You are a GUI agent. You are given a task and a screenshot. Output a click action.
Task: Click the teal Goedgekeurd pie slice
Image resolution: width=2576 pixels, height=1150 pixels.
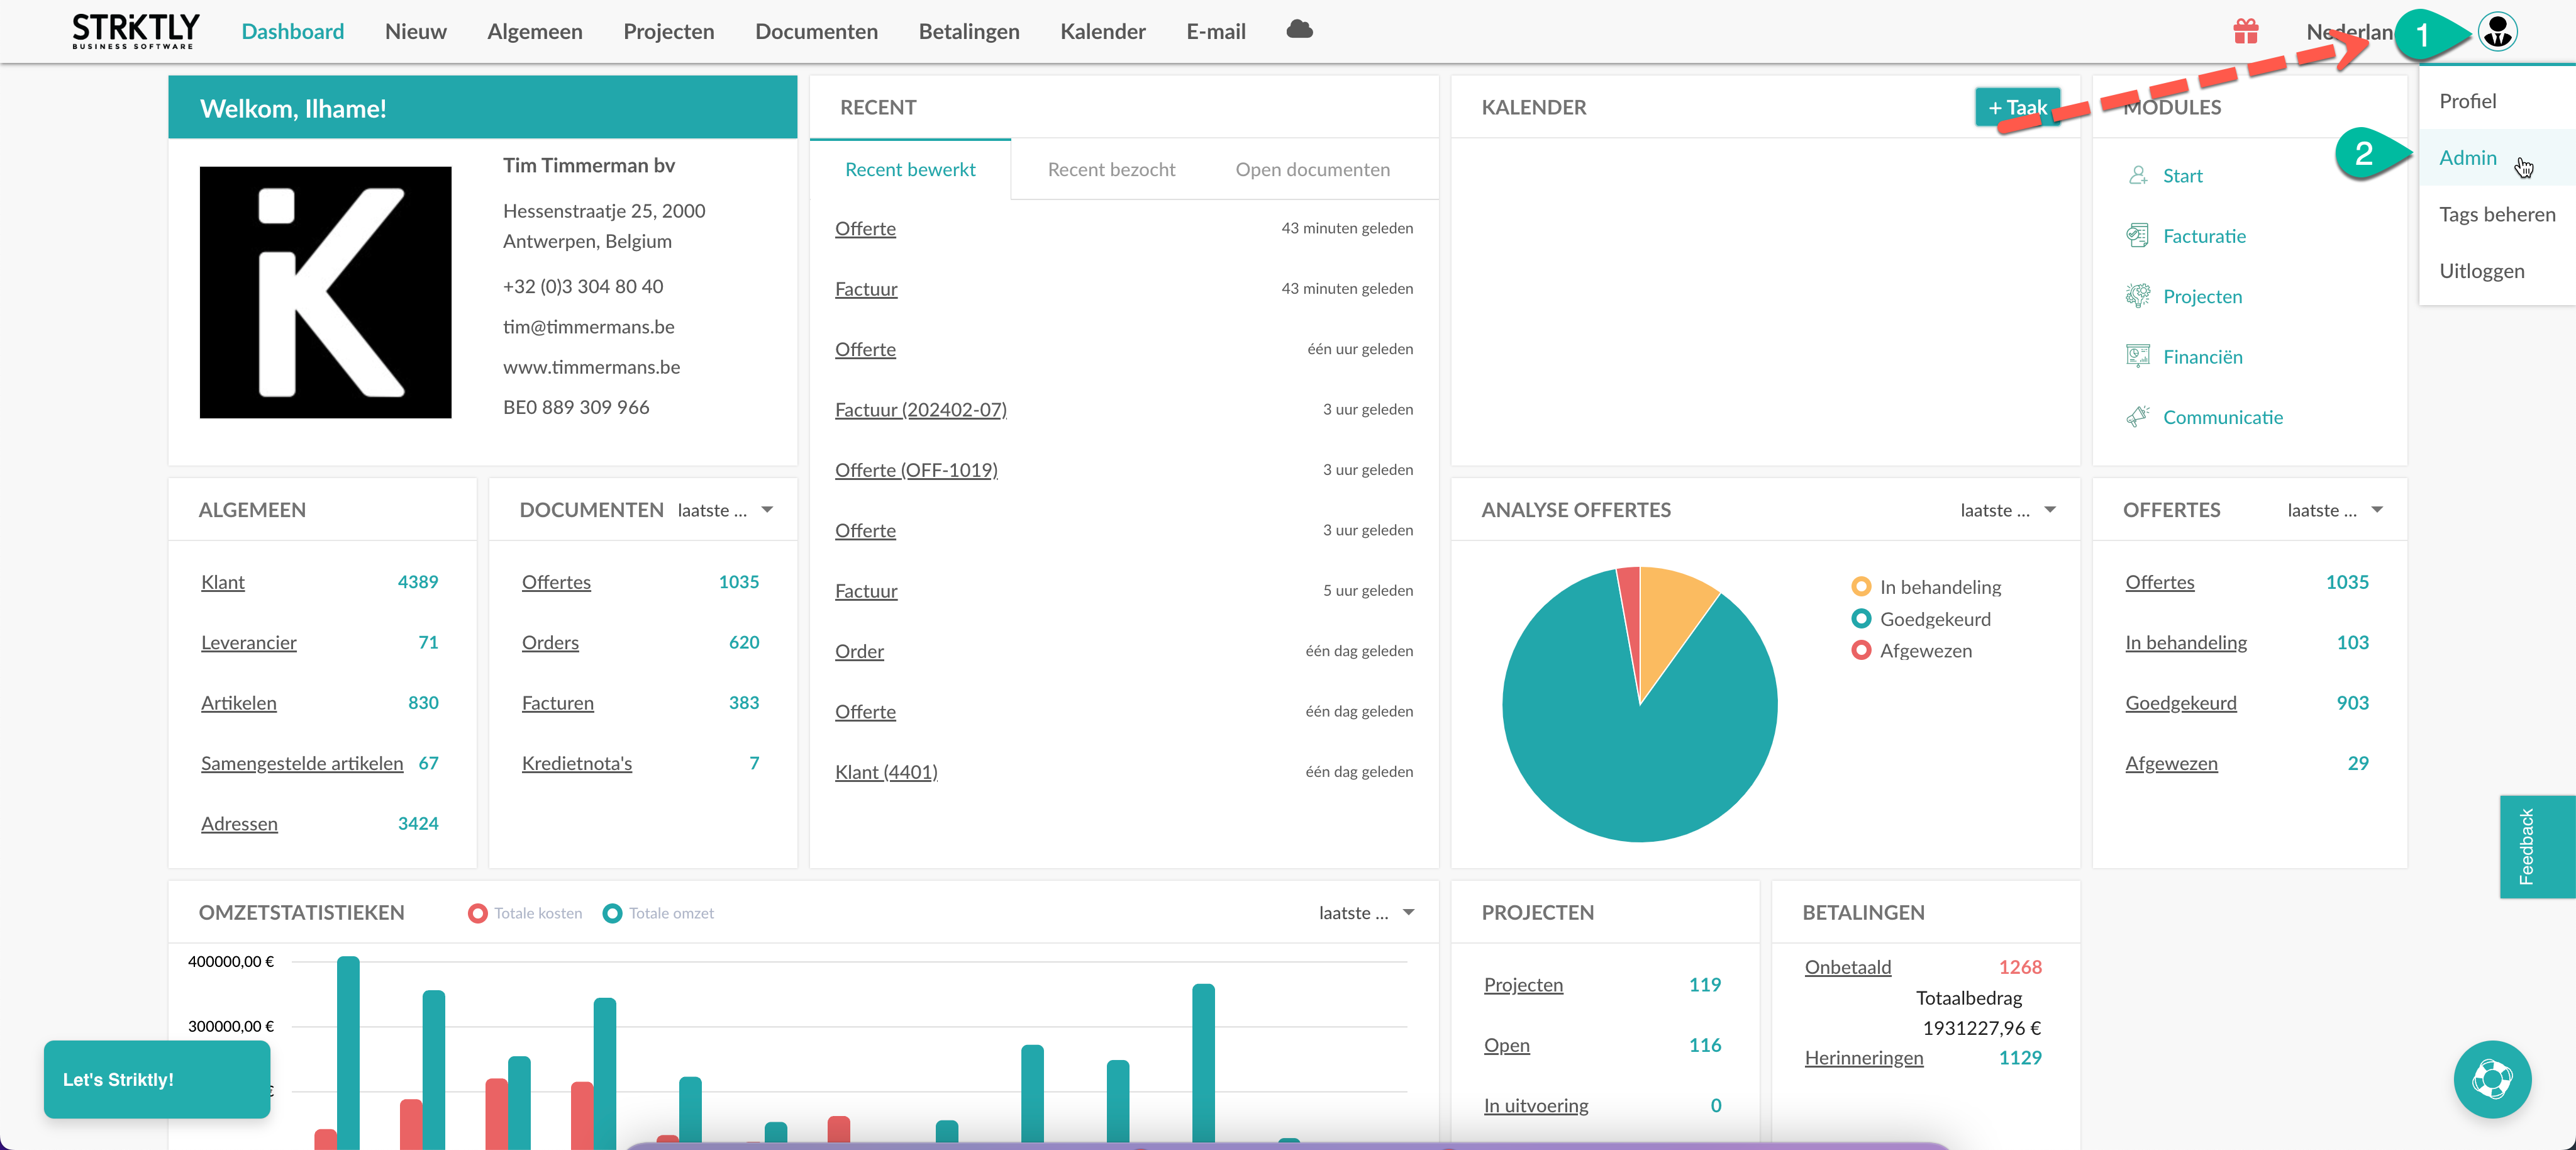pyautogui.click(x=1620, y=760)
